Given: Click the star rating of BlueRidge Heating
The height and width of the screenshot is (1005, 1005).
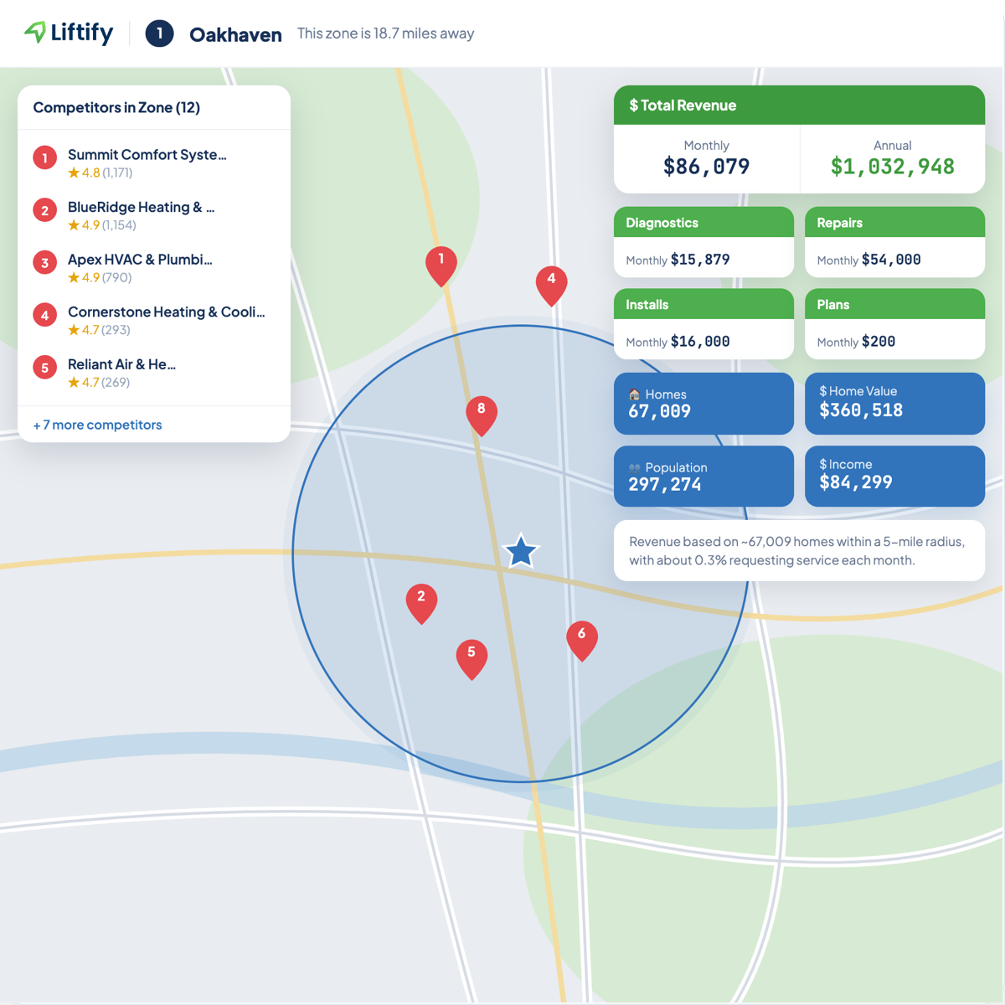Looking at the screenshot, I should (84, 225).
